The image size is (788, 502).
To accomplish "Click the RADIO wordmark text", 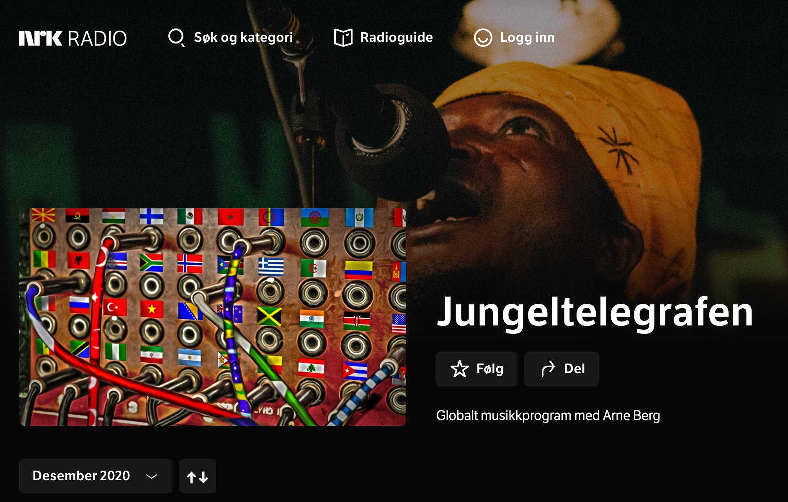I will (97, 38).
